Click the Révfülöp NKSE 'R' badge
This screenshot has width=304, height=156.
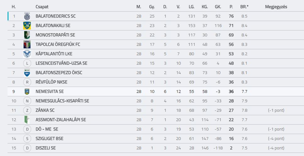pos(27,82)
